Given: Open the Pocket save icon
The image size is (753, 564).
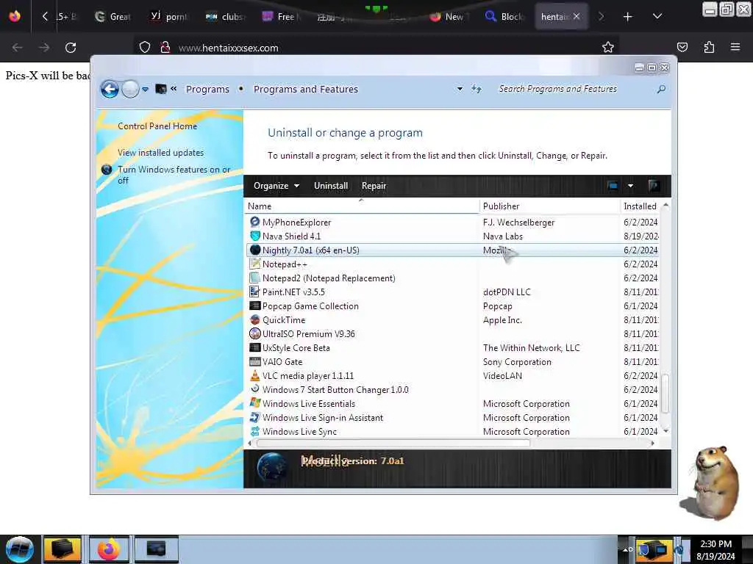Looking at the screenshot, I should [682, 47].
